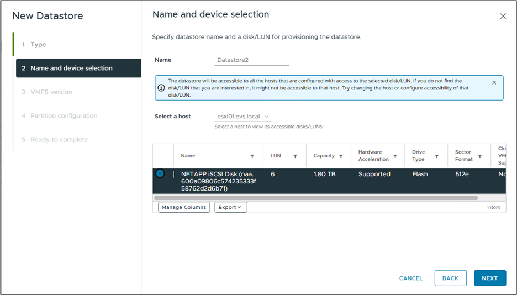517x295 pixels.
Task: Open Capacity column filter
Action: pyautogui.click(x=341, y=156)
